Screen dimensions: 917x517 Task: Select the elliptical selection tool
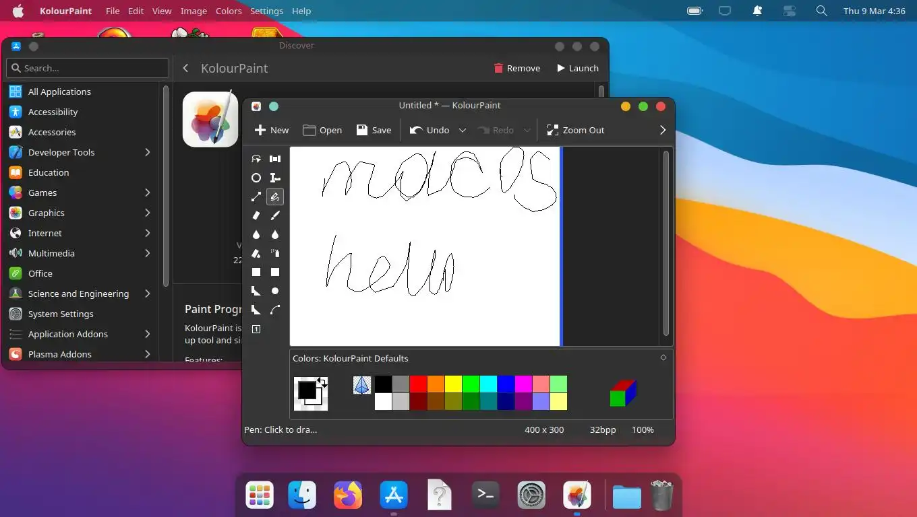(256, 178)
